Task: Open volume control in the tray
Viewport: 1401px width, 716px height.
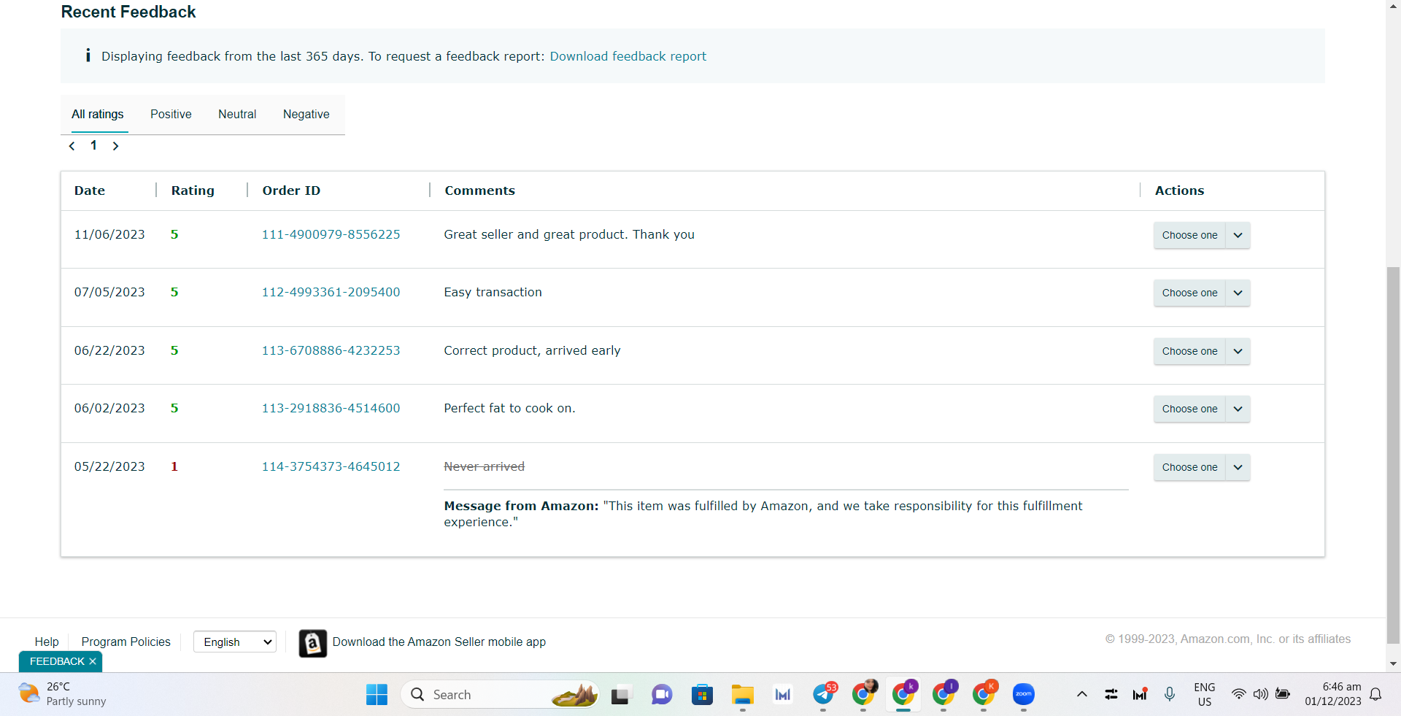Action: tap(1260, 694)
